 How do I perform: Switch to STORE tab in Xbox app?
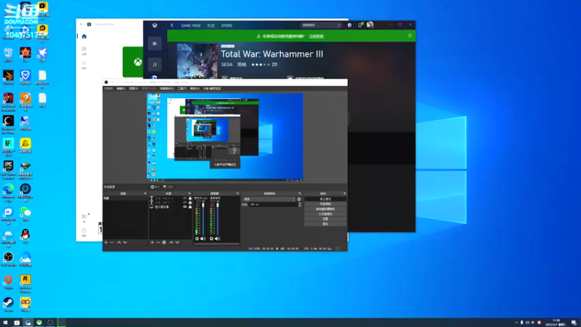[227, 25]
